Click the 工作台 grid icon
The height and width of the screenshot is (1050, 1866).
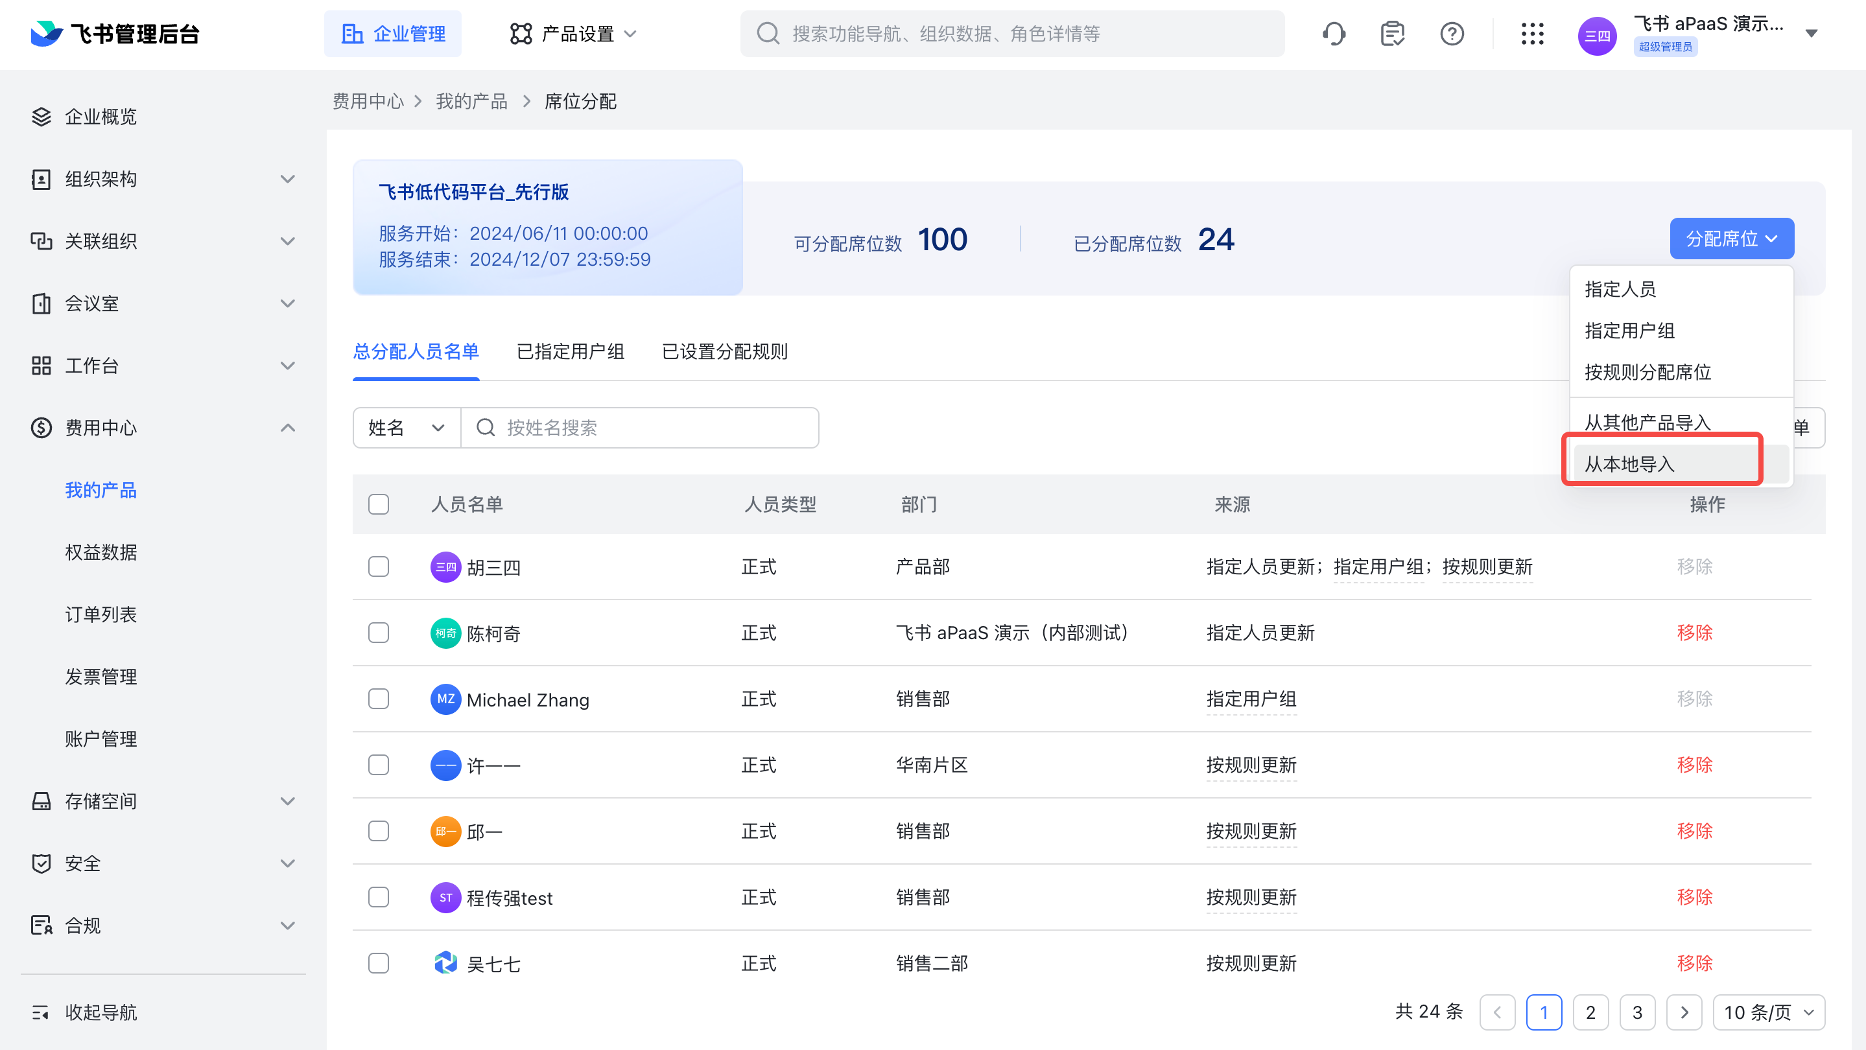click(41, 366)
